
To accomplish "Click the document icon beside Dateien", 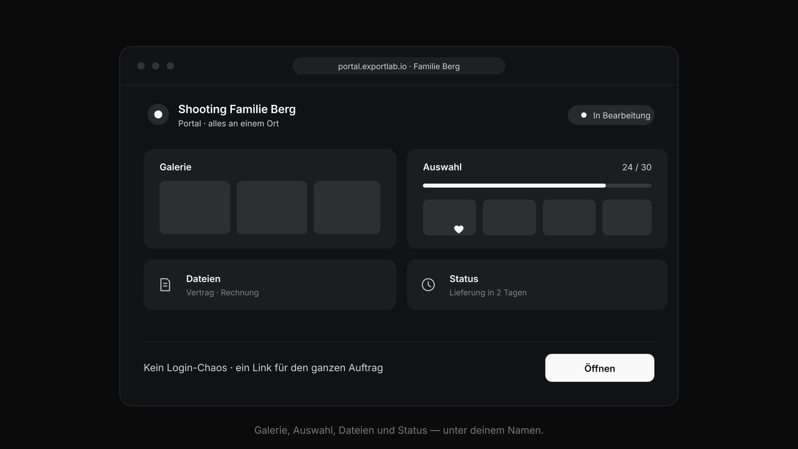I will pyautogui.click(x=165, y=285).
